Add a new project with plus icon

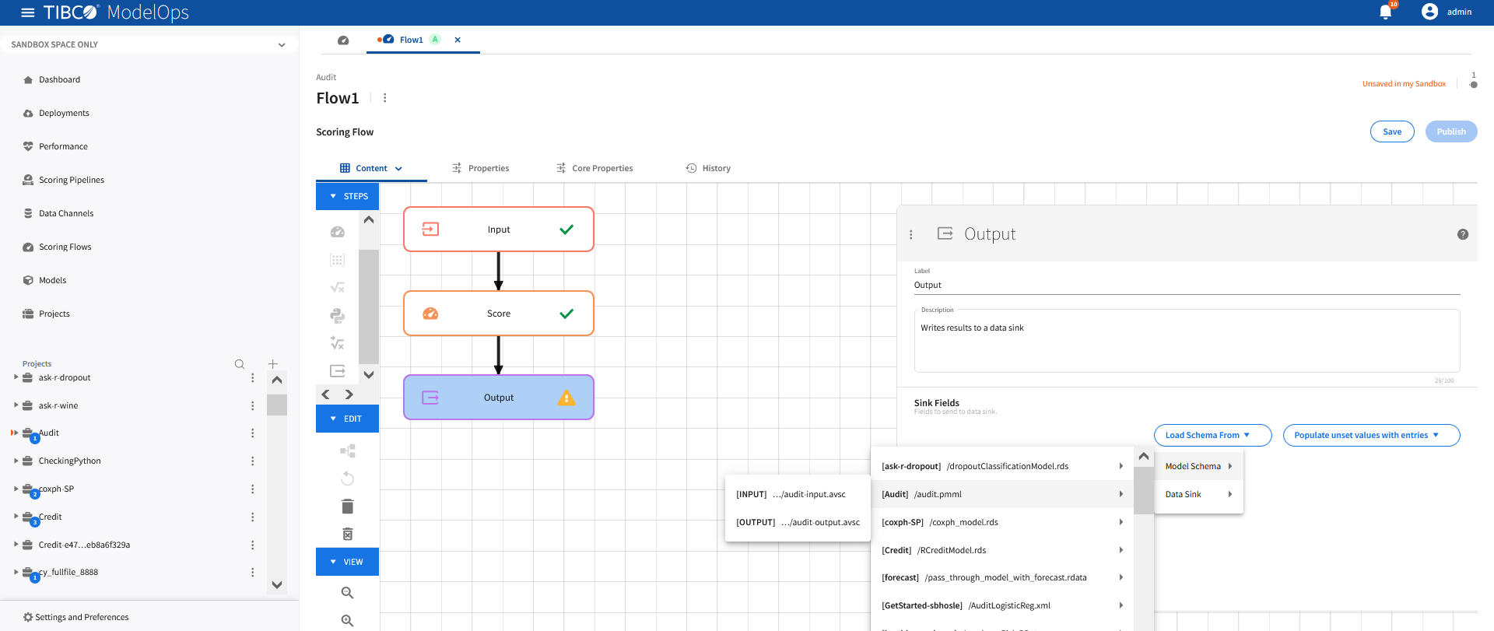point(273,364)
